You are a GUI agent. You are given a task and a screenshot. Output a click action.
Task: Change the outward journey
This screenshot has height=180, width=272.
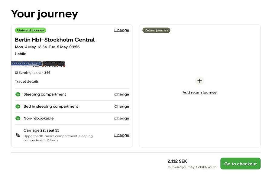pyautogui.click(x=121, y=30)
